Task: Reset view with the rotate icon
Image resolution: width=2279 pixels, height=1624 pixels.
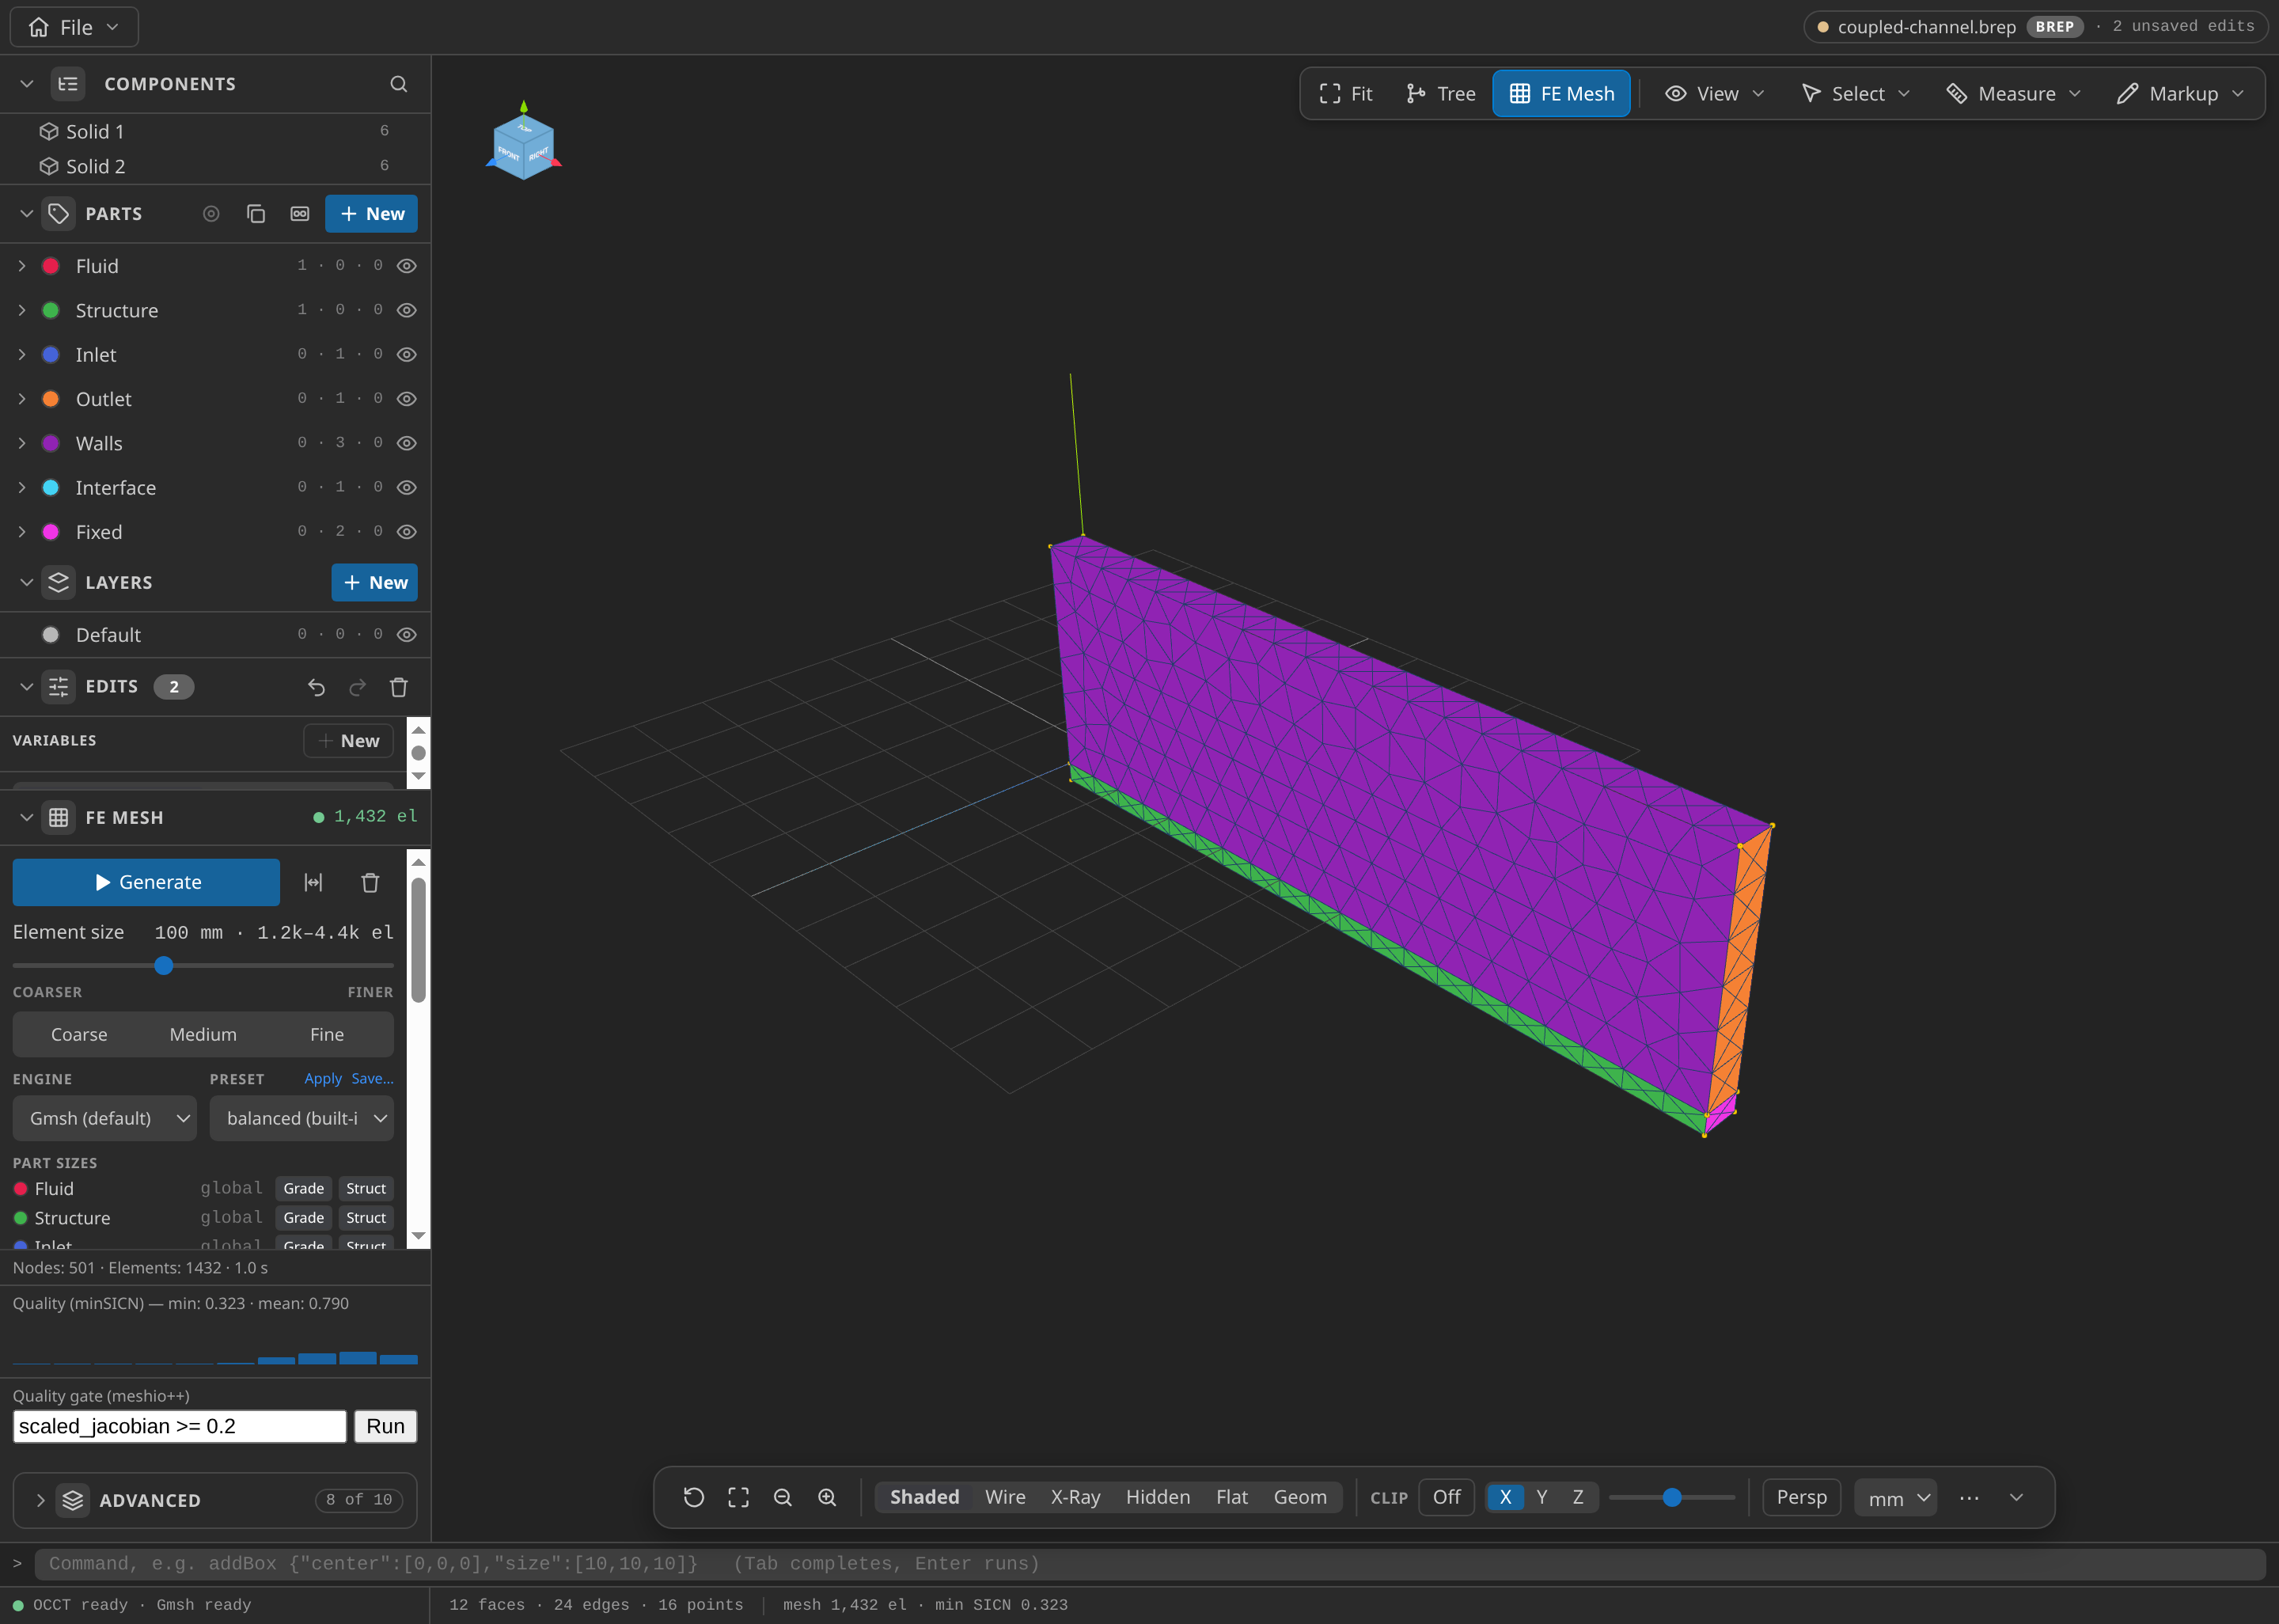Action: coord(694,1497)
